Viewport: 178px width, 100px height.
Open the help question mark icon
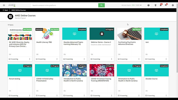[x=149, y=5]
